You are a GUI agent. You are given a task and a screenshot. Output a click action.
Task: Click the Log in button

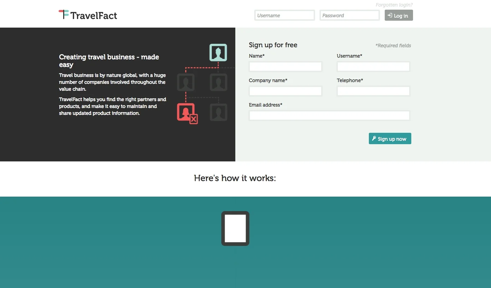(399, 15)
